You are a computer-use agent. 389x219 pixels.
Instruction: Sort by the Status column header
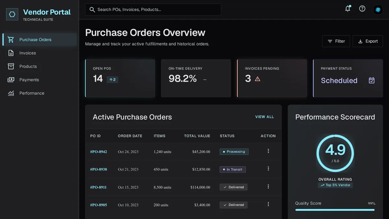point(227,136)
